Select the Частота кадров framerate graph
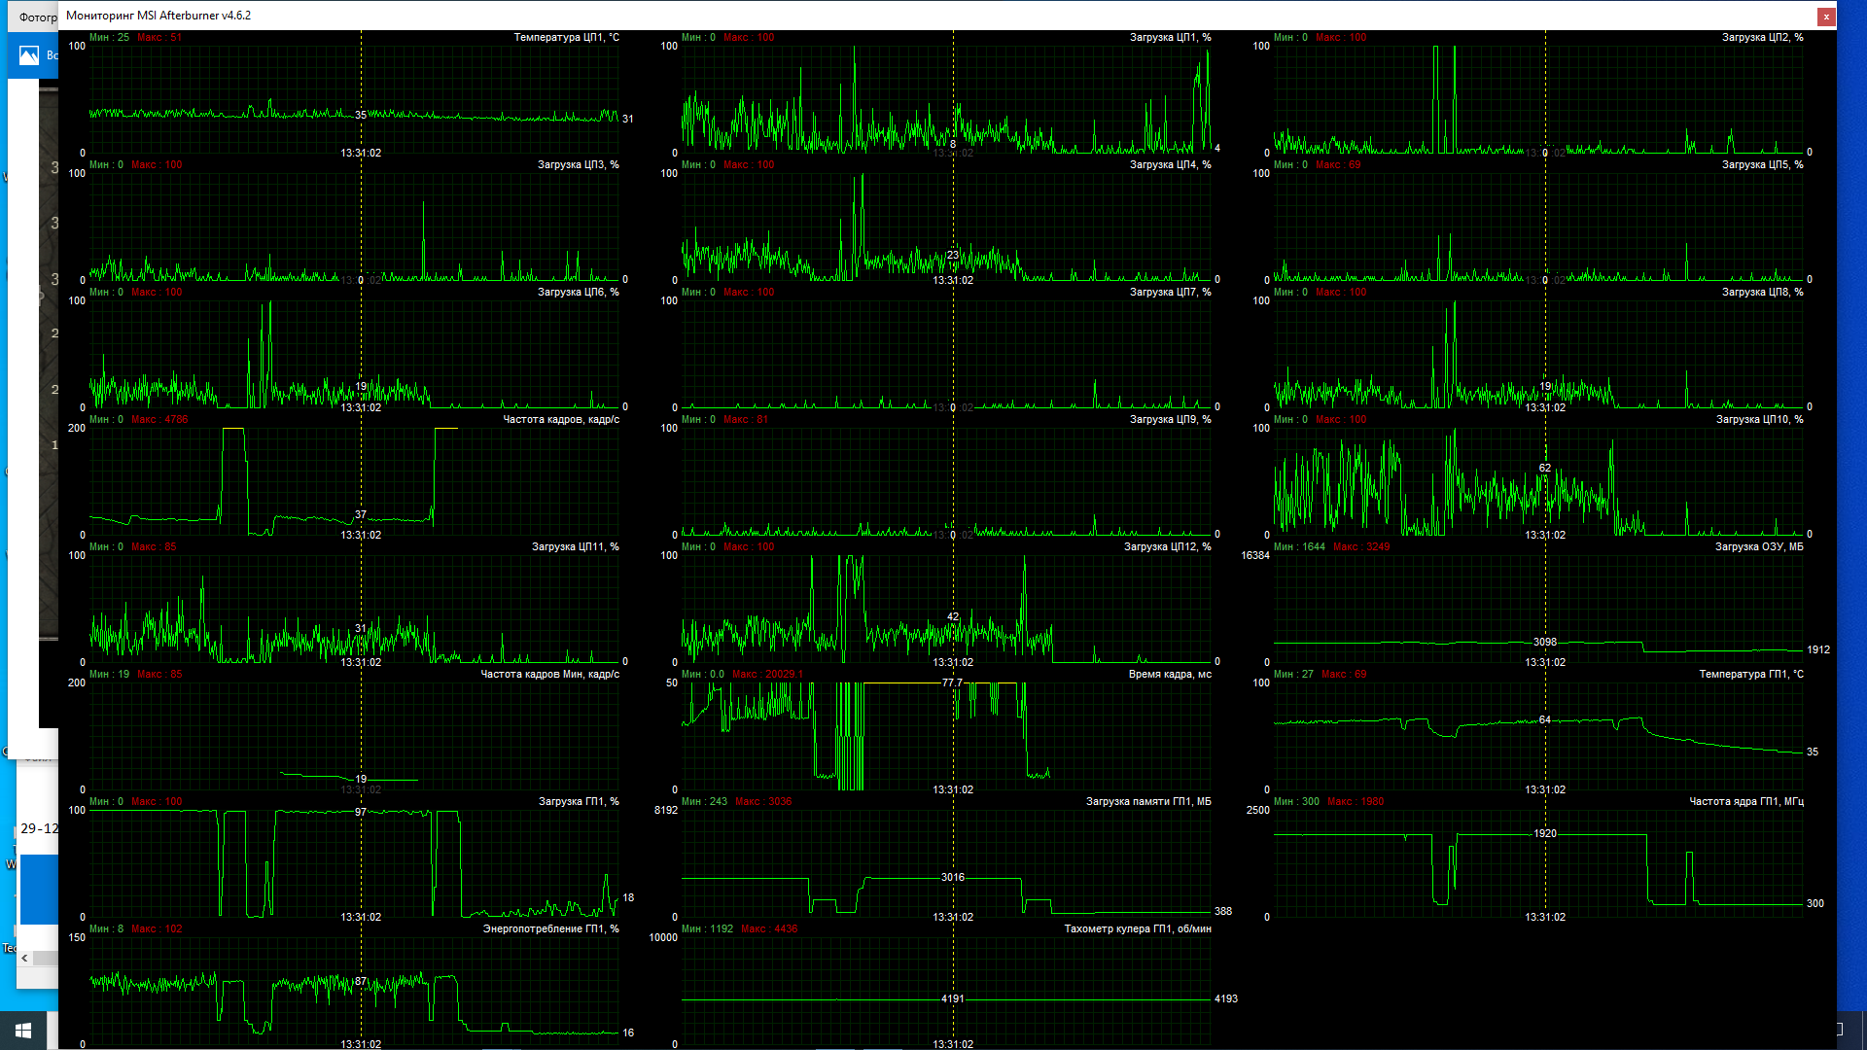The image size is (1867, 1050). click(355, 481)
